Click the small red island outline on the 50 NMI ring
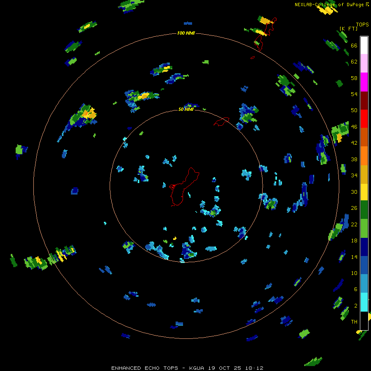 point(221,122)
